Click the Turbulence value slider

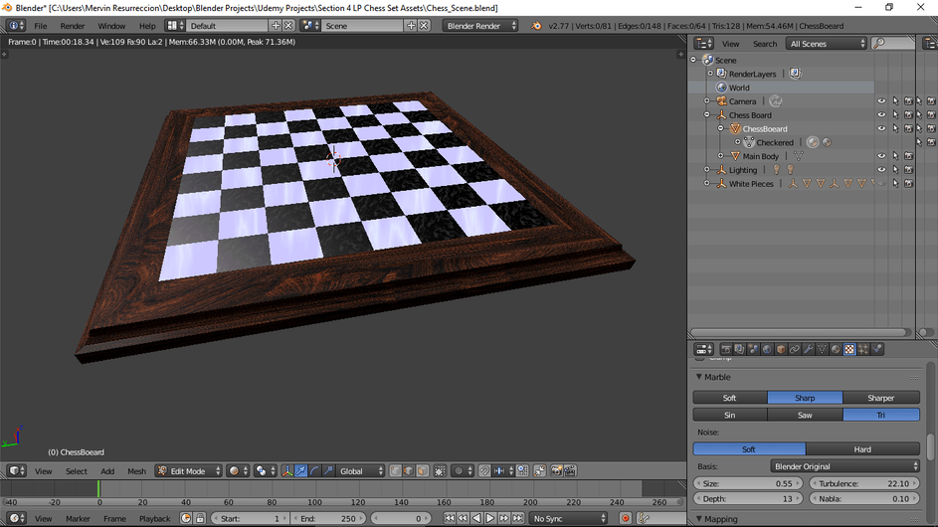pyautogui.click(x=863, y=483)
